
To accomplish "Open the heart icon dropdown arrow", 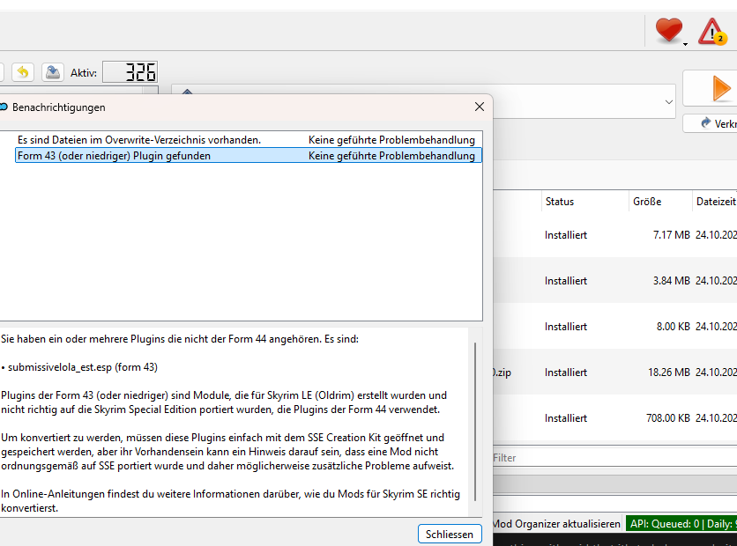I will (685, 44).
